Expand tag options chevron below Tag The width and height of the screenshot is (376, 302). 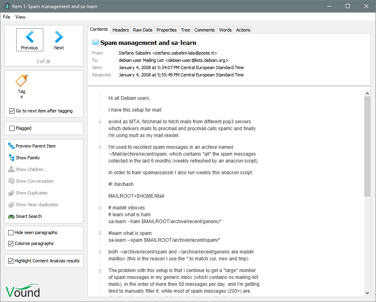[21, 97]
